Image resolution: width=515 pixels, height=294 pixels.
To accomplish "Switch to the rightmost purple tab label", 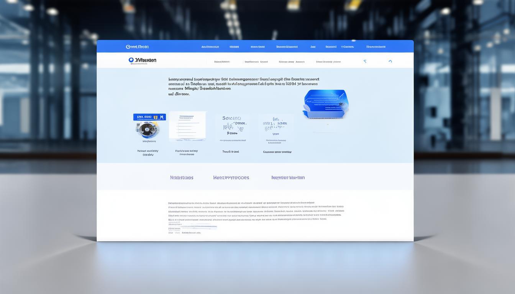I will click(288, 178).
